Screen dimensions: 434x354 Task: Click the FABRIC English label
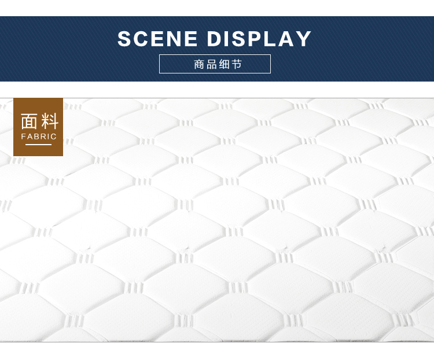(39, 137)
